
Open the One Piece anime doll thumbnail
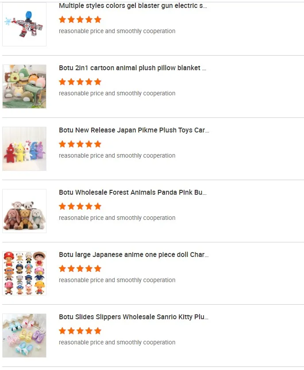pyautogui.click(x=24, y=273)
